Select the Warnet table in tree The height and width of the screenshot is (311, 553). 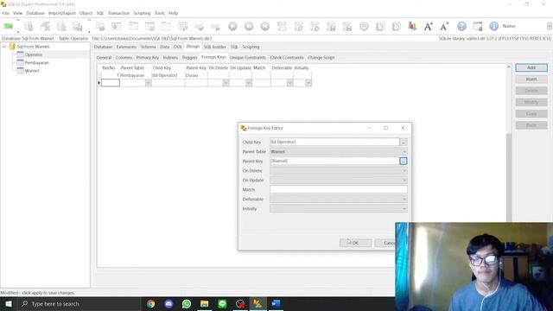32,71
